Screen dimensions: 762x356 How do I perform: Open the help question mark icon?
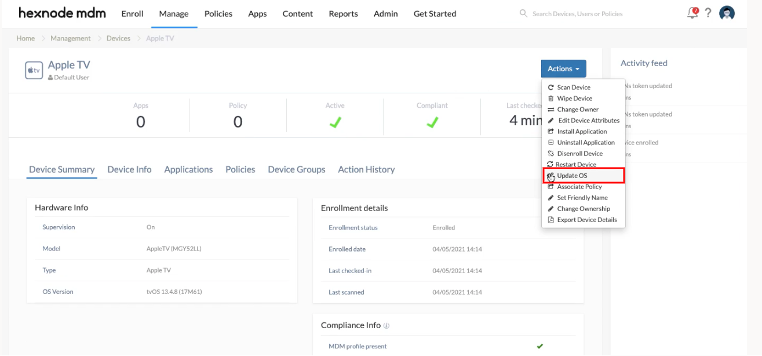click(708, 13)
